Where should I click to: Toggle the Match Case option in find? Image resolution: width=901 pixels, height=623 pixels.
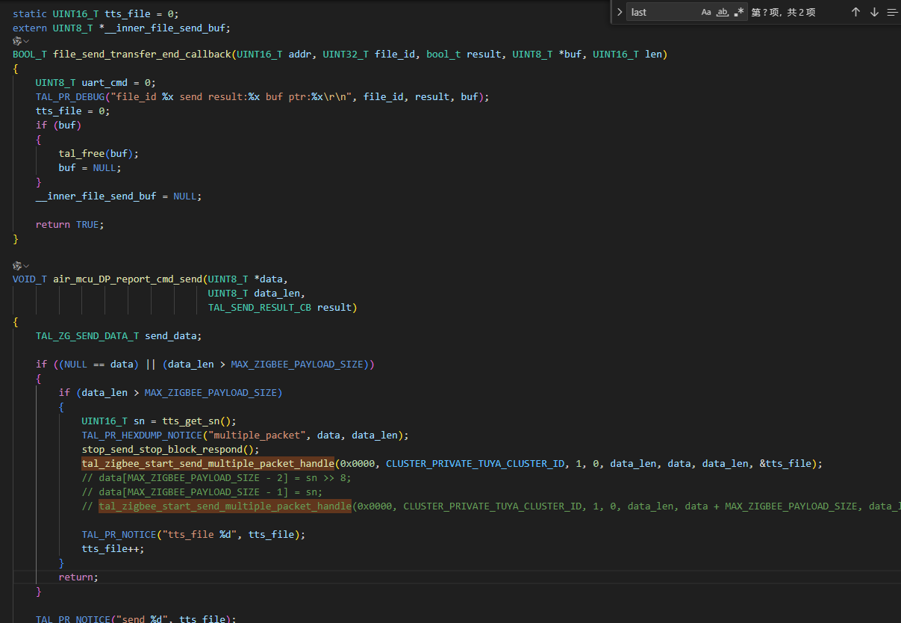tap(706, 12)
